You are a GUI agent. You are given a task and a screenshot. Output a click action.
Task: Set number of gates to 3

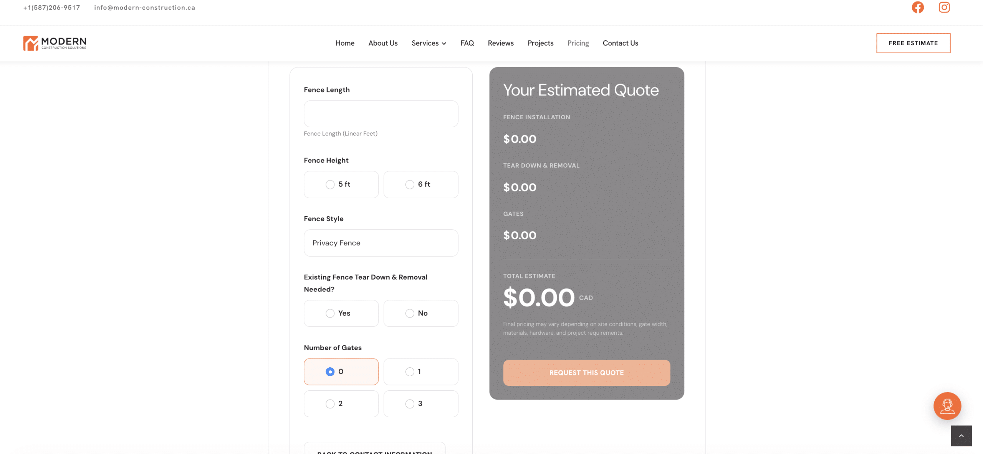pos(421,404)
